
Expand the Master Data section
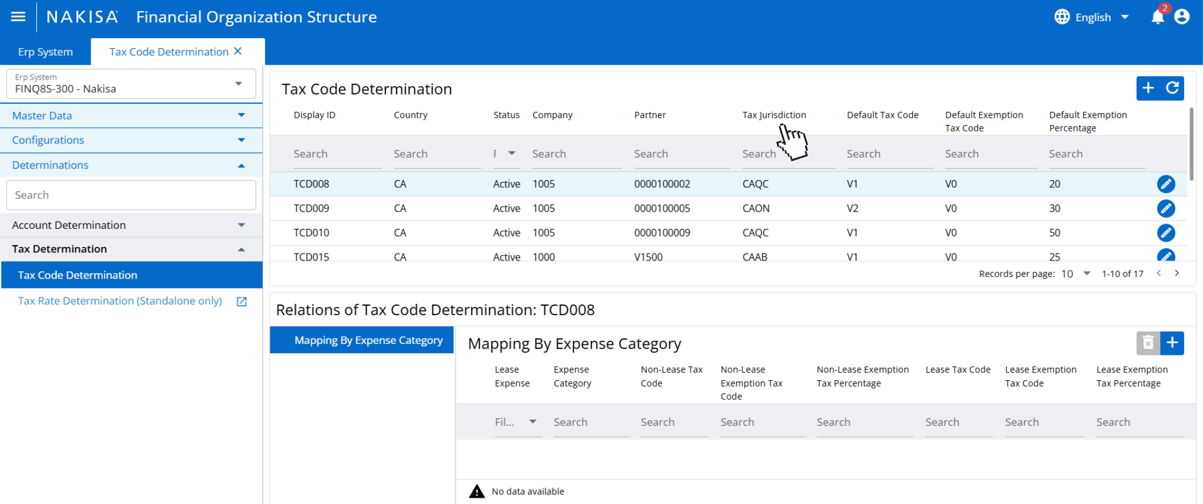131,116
